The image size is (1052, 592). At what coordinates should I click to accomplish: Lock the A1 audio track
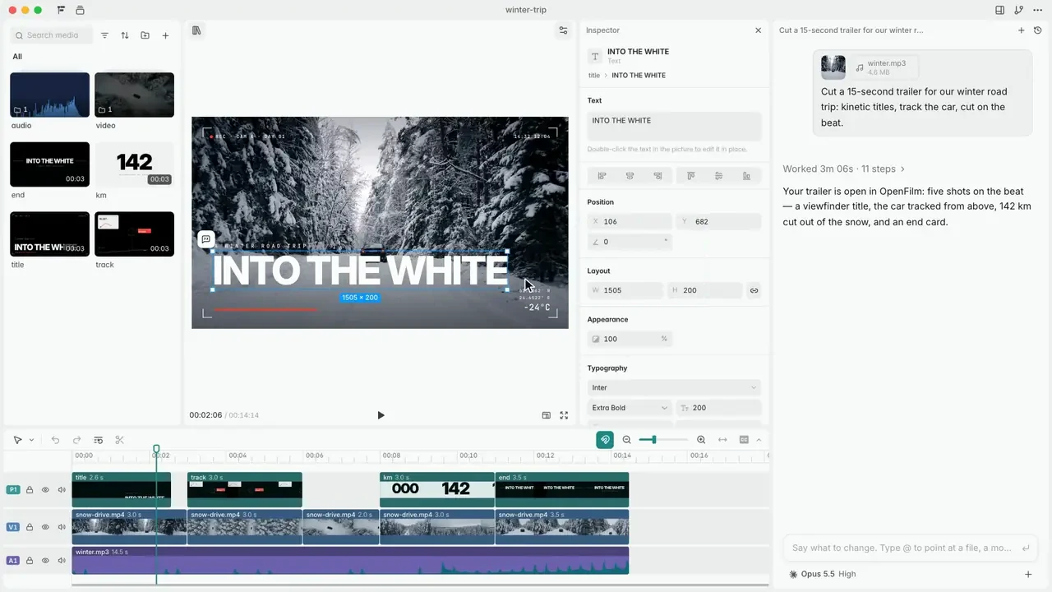click(x=30, y=561)
